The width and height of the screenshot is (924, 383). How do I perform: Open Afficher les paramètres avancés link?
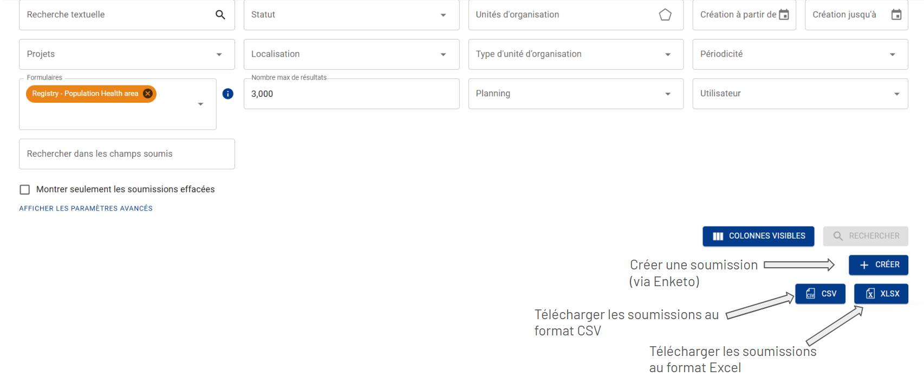click(86, 208)
